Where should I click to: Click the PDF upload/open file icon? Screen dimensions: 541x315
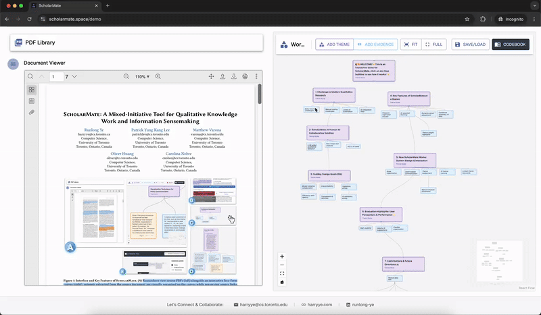[222, 77]
